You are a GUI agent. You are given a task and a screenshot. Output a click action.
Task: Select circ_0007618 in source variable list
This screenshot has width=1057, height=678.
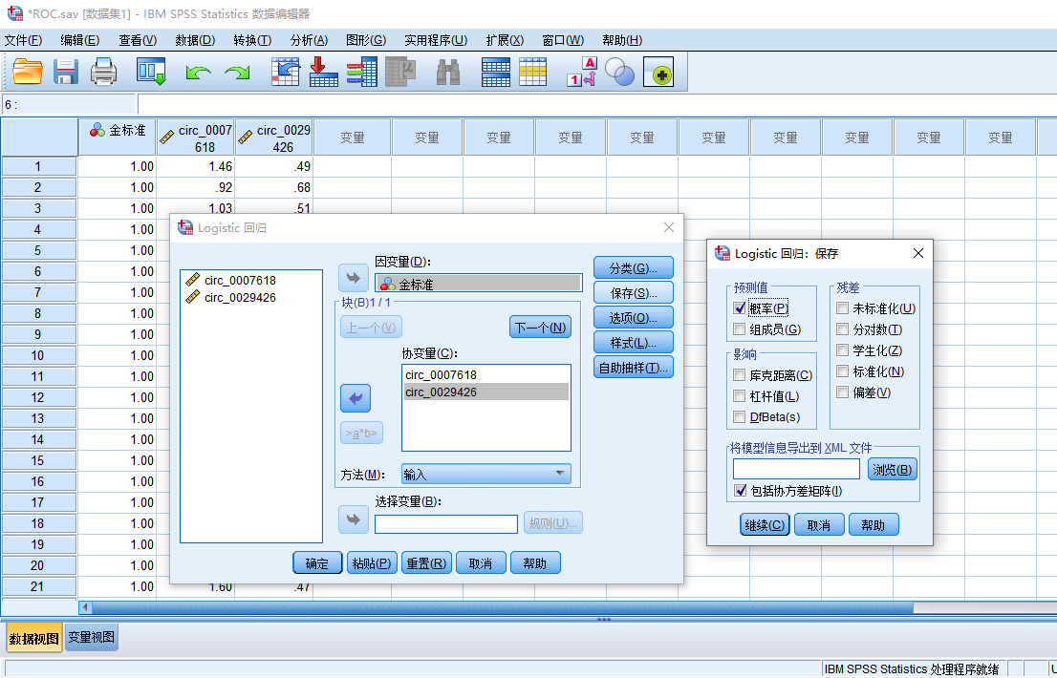[x=240, y=281]
